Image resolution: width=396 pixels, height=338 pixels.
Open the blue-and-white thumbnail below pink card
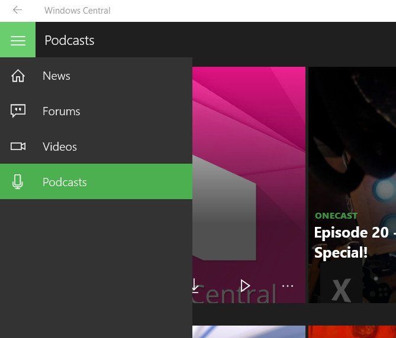pos(249,331)
